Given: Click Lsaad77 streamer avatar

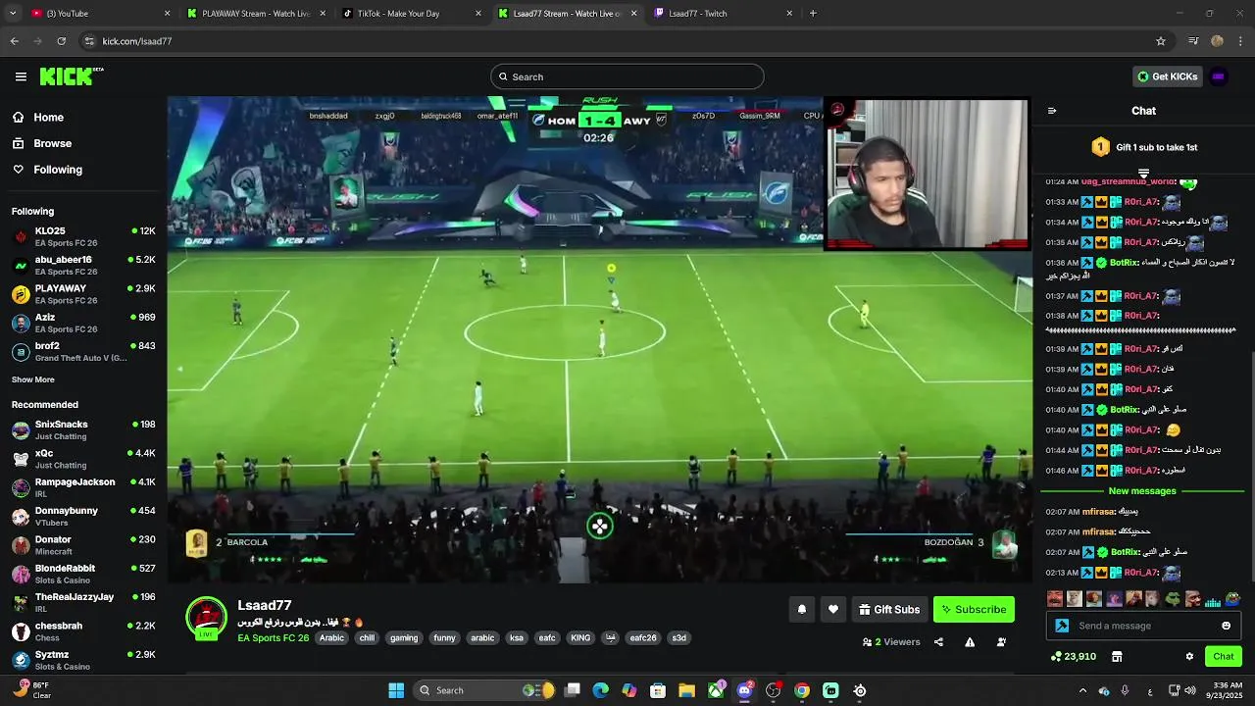Looking at the screenshot, I should [206, 618].
